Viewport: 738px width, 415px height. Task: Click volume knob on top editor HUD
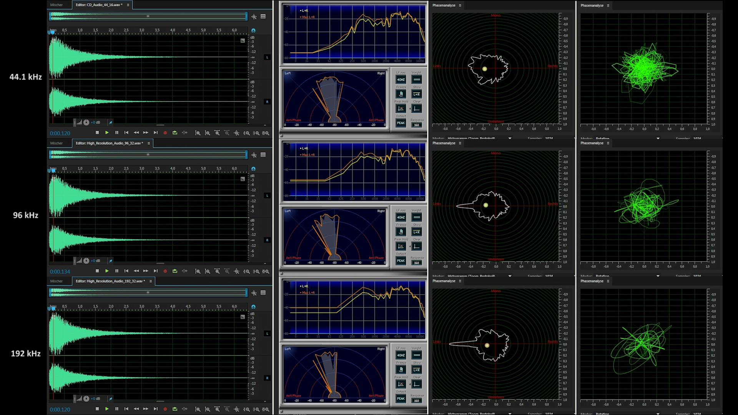click(86, 123)
